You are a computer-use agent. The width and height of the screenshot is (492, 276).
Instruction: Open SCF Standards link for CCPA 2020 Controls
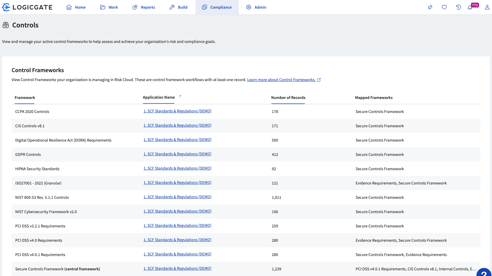[177, 111]
